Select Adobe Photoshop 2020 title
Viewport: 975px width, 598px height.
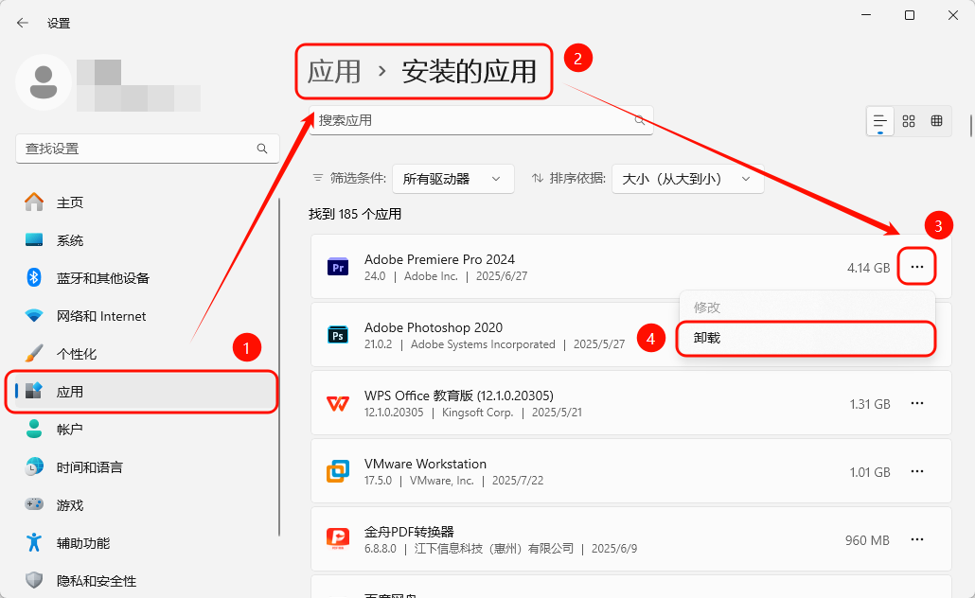[434, 327]
